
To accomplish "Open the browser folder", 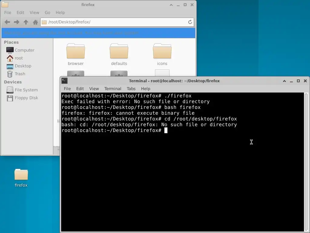I will point(75,55).
